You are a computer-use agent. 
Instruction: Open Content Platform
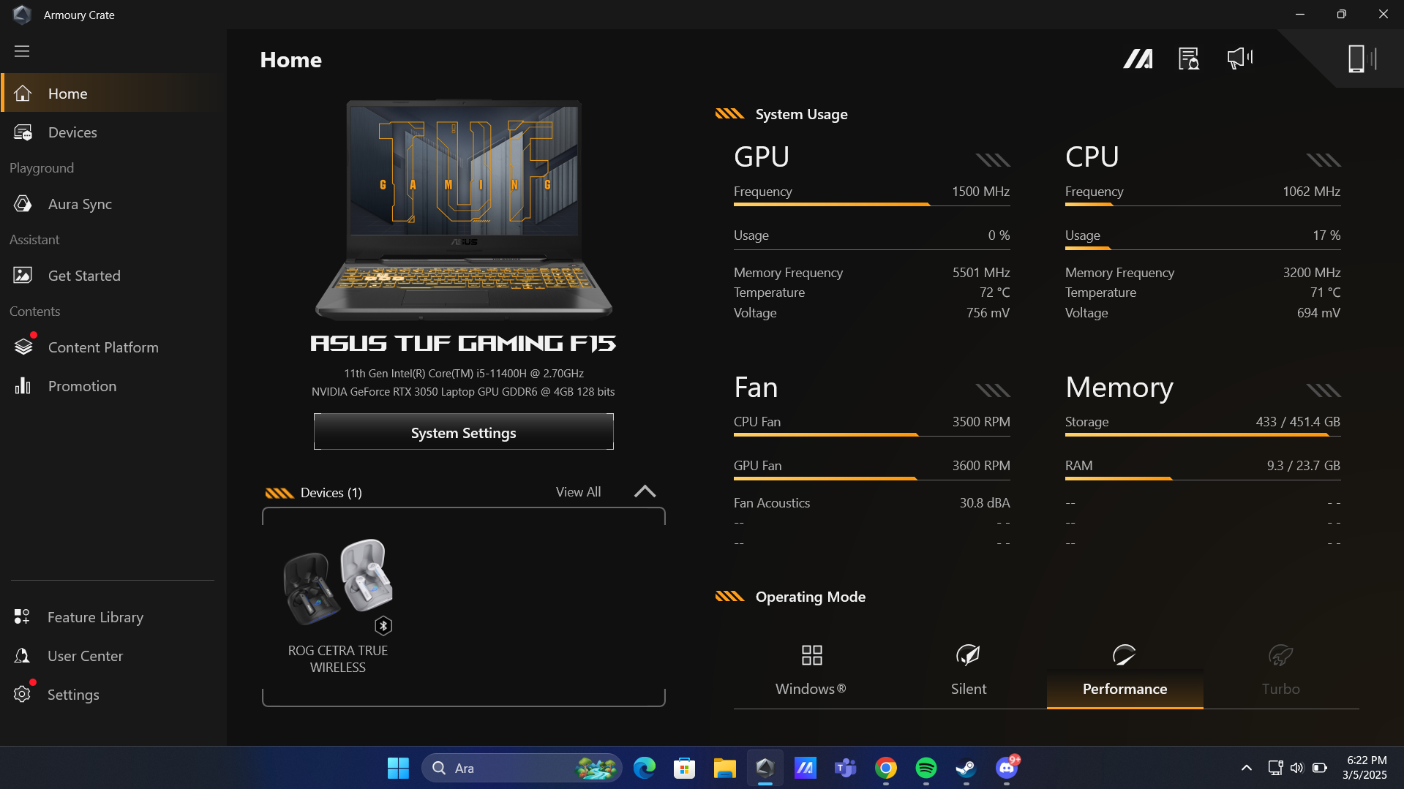coord(113,347)
